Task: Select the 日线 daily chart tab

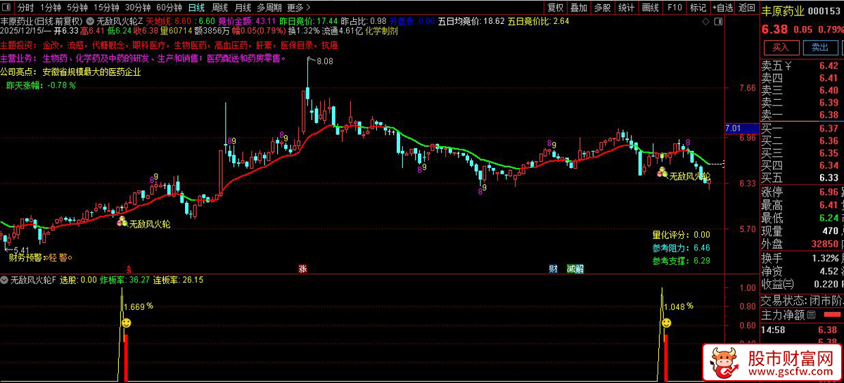Action: pyautogui.click(x=196, y=8)
